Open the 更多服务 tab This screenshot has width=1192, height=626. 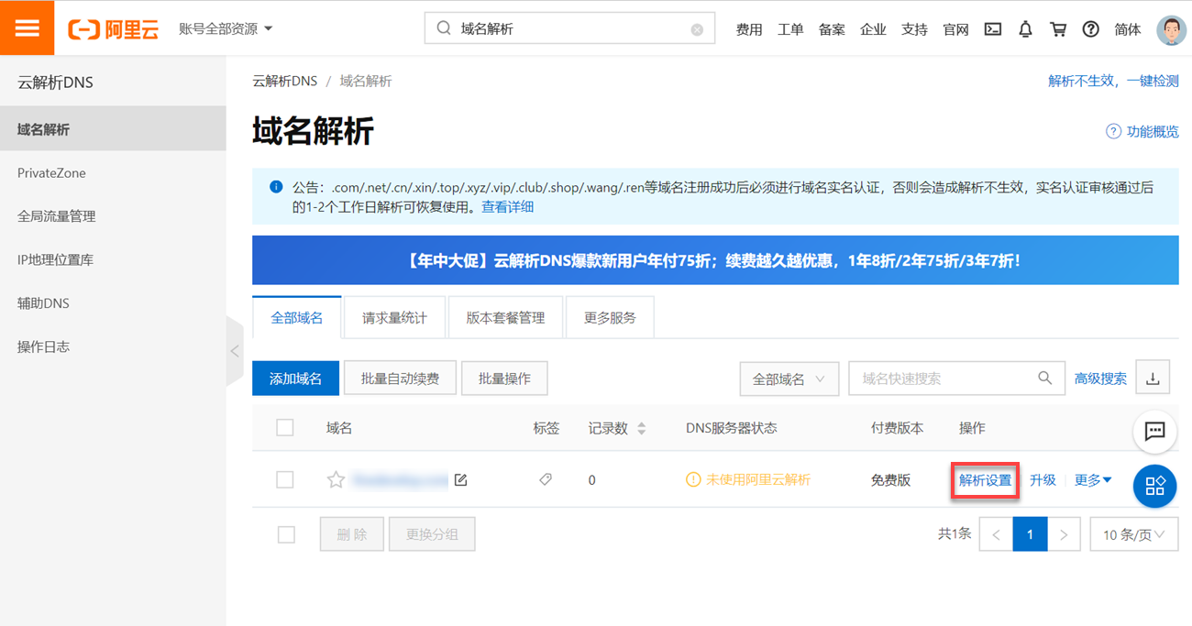pos(610,318)
